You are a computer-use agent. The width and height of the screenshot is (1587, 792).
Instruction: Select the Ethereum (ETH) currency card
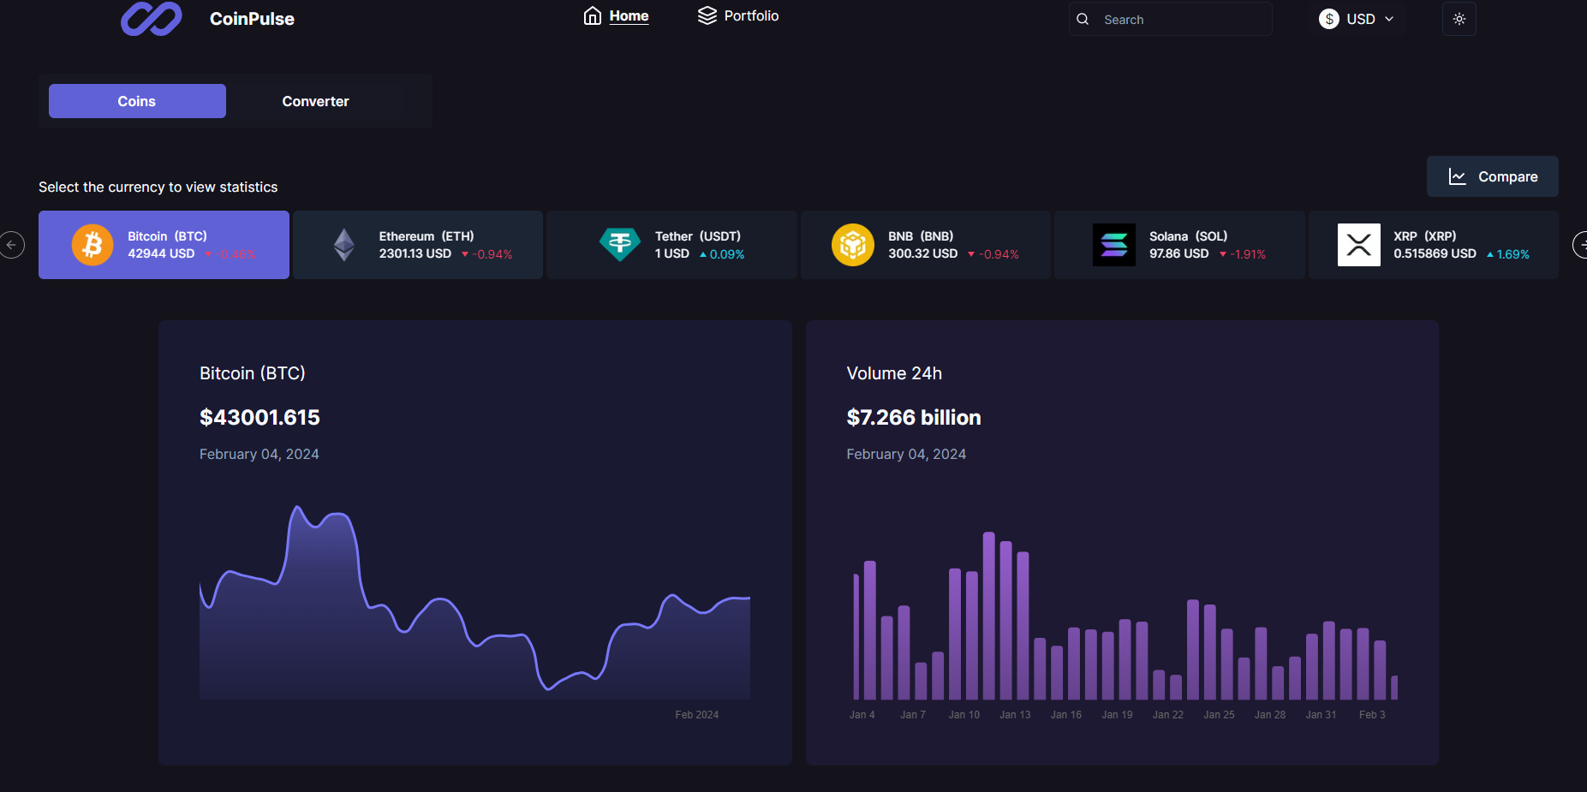tap(417, 244)
